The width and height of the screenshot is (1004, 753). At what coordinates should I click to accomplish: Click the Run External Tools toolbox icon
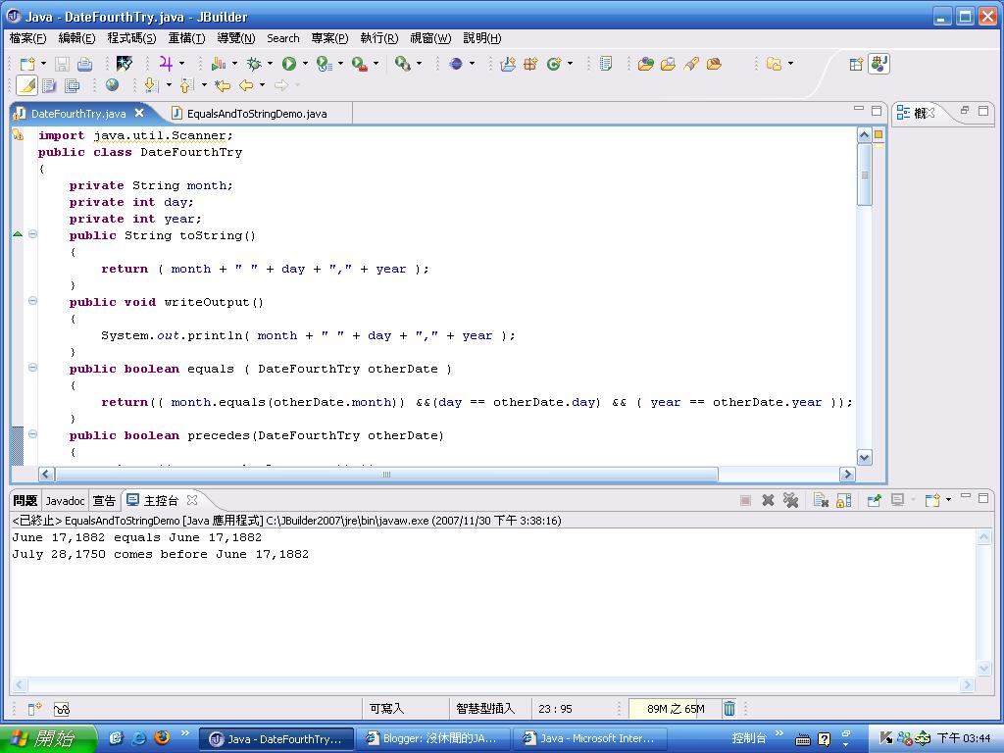pyautogui.click(x=360, y=64)
